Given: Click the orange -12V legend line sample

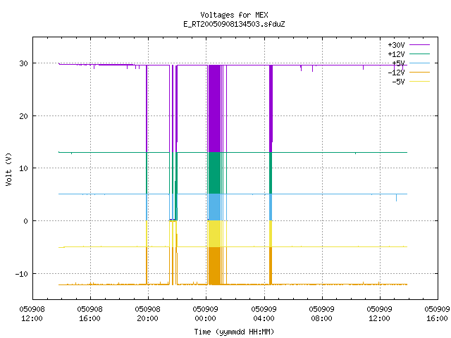Looking at the screenshot, I should 420,72.
